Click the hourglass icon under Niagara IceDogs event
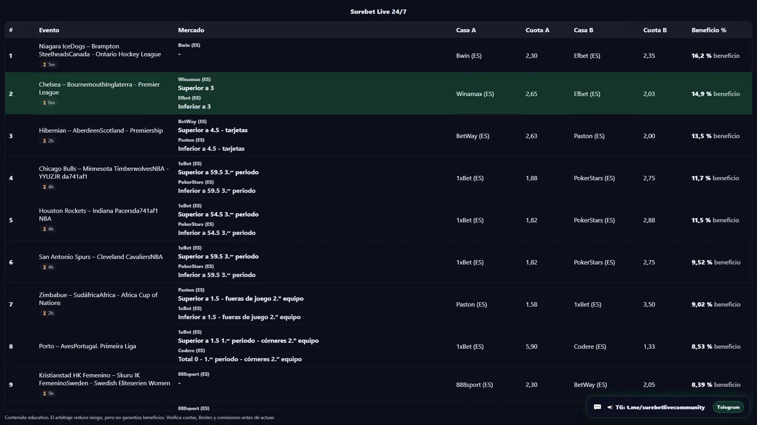The width and height of the screenshot is (757, 425). 44,65
